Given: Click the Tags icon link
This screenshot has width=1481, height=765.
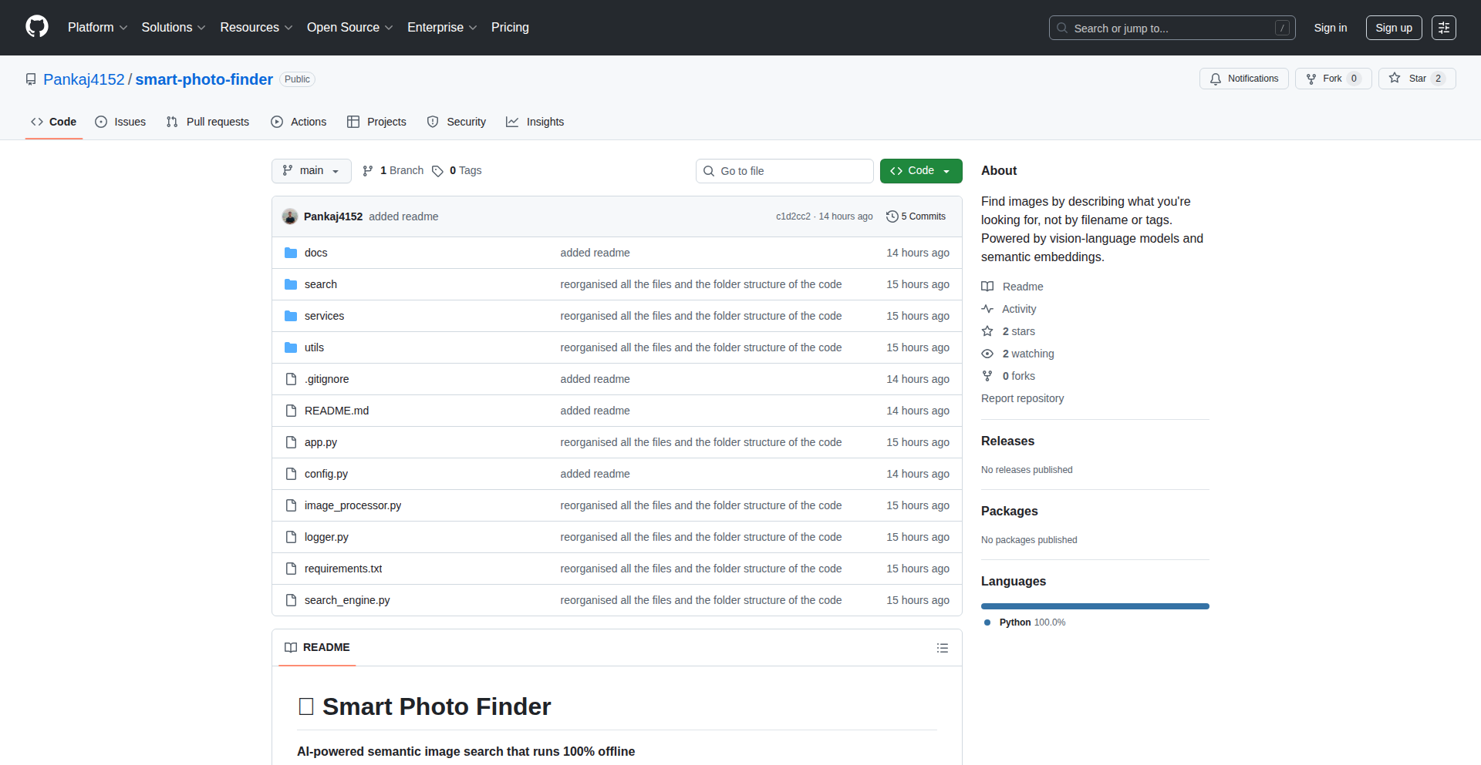Looking at the screenshot, I should coord(438,171).
